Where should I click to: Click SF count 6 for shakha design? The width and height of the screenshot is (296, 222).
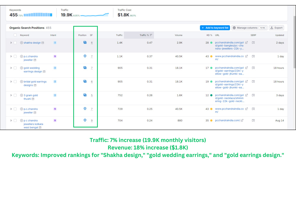pyautogui.click(x=92, y=43)
